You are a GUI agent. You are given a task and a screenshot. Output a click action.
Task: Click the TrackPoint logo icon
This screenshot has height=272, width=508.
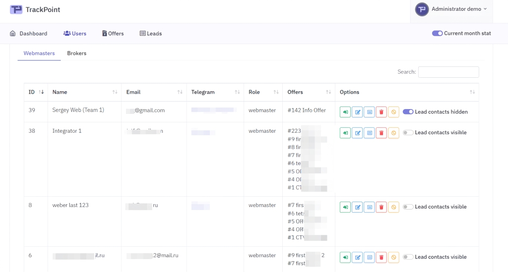coord(16,9)
